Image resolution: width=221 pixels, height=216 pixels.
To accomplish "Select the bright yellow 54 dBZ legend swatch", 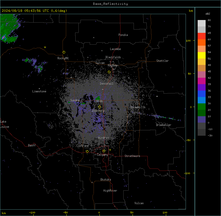I will pyautogui.click(x=202, y=55).
